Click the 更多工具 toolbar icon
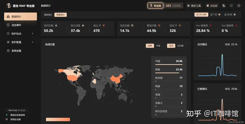 [x=194, y=6]
